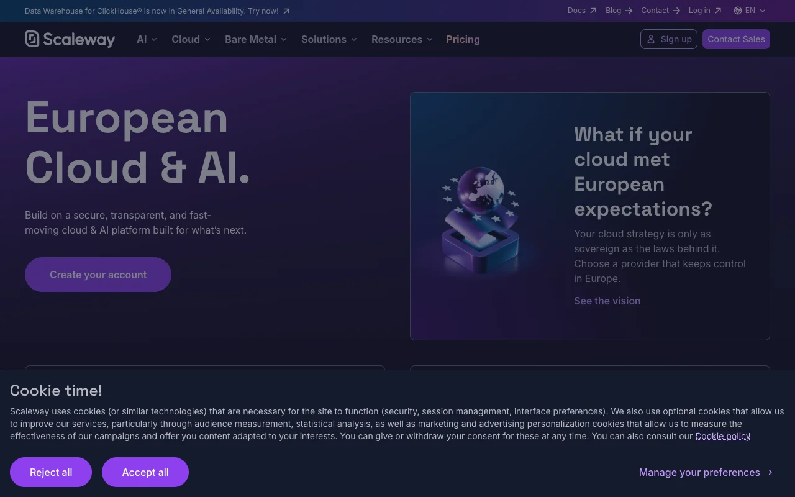Click the Scaleway logo
This screenshot has width=795, height=497.
pos(70,39)
